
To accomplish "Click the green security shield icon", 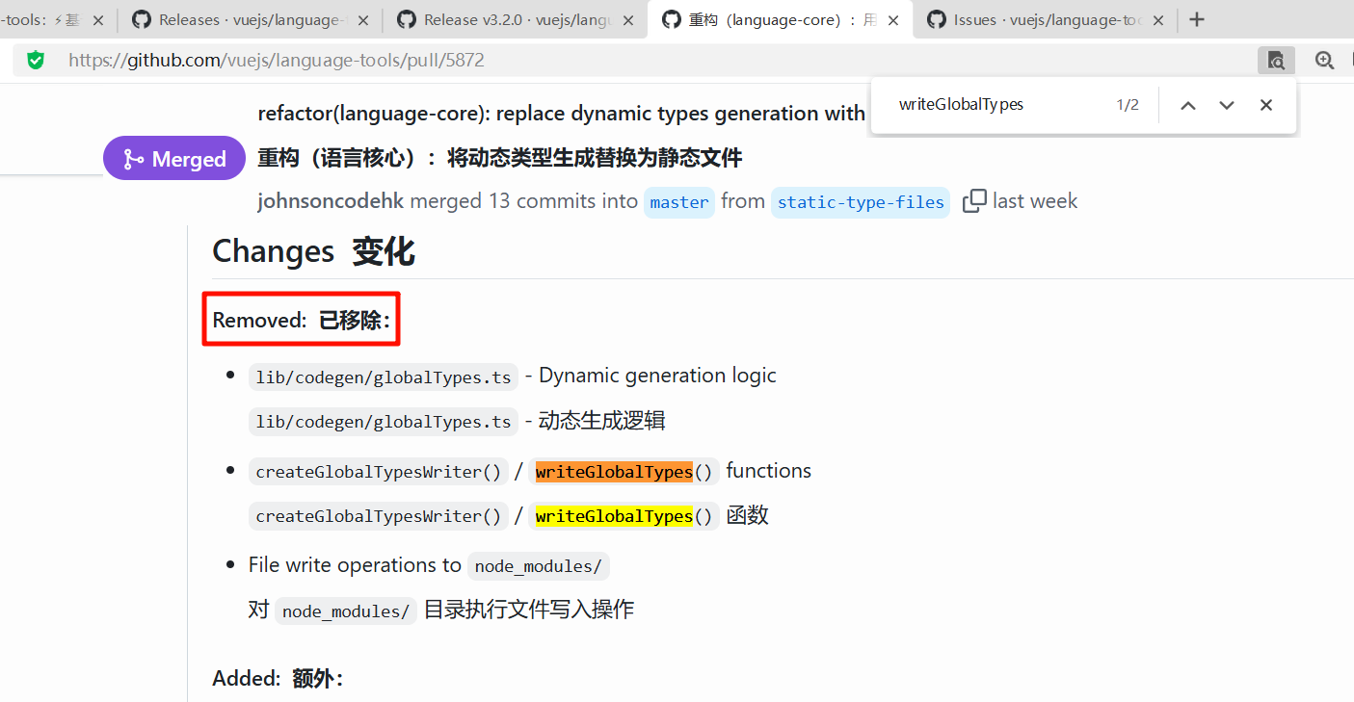I will pyautogui.click(x=36, y=61).
